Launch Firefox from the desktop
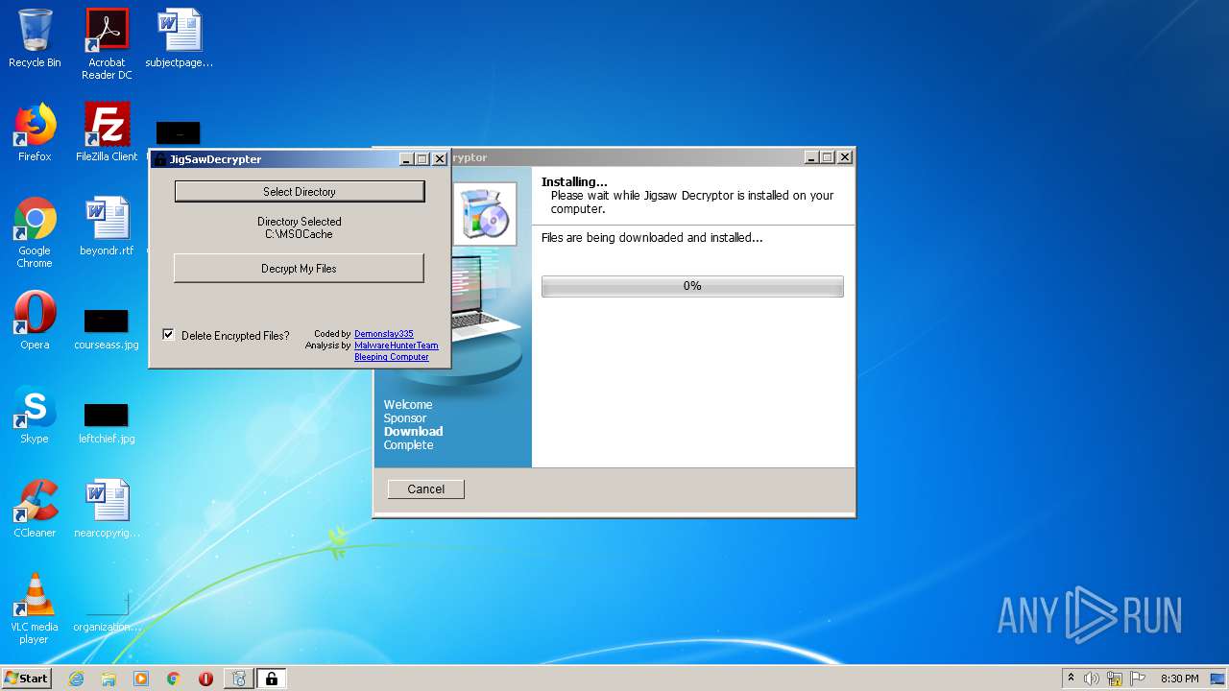 click(35, 132)
